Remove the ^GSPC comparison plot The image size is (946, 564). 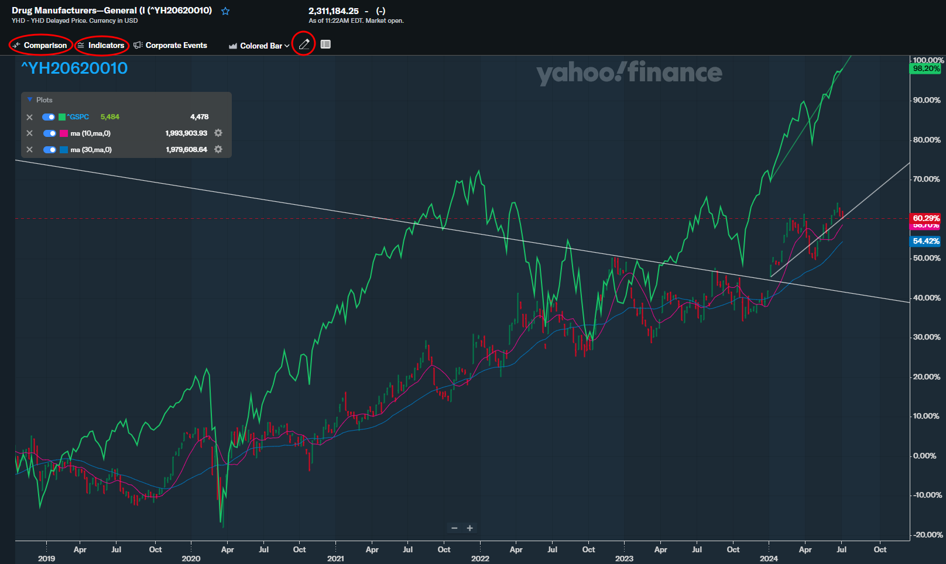pos(30,117)
